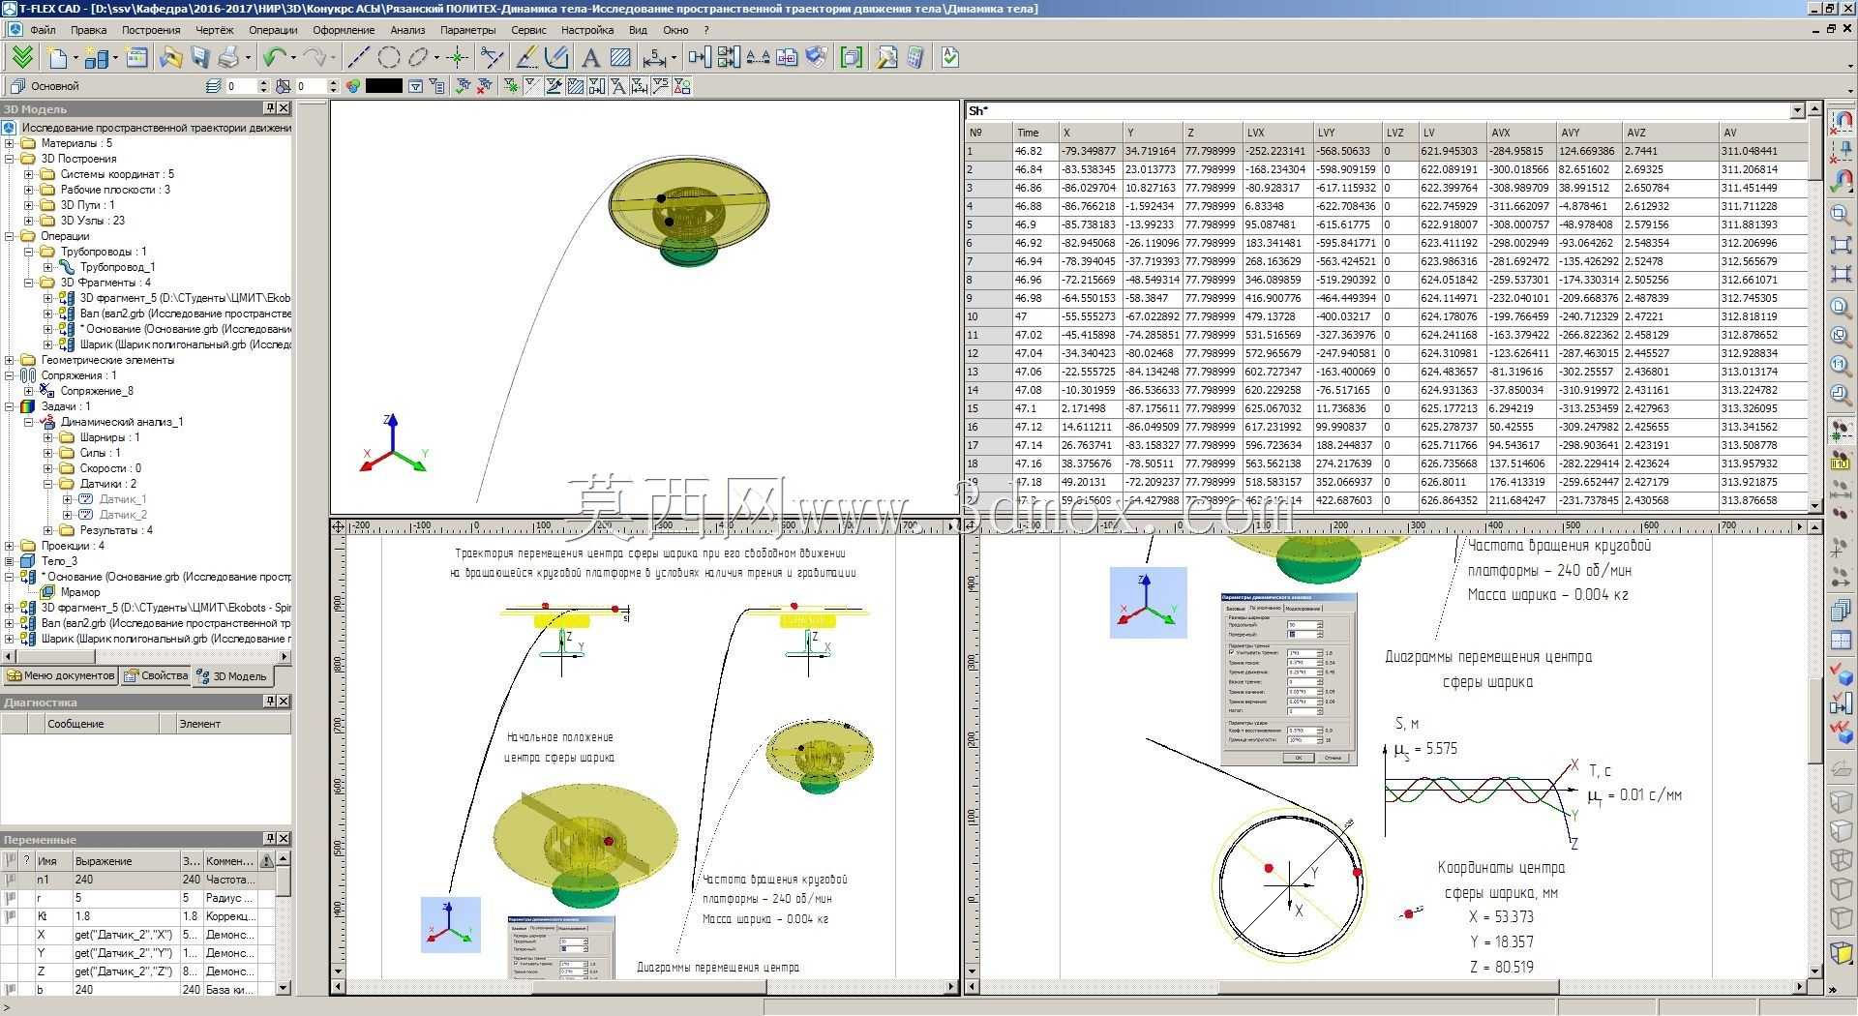This screenshot has width=1858, height=1016.
Task: Activate the text tool (letter A)
Action: [590, 58]
